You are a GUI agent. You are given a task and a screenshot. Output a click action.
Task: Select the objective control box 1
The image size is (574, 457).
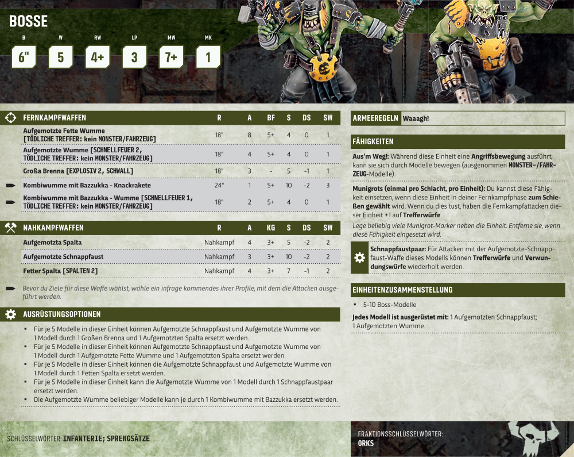coord(208,57)
